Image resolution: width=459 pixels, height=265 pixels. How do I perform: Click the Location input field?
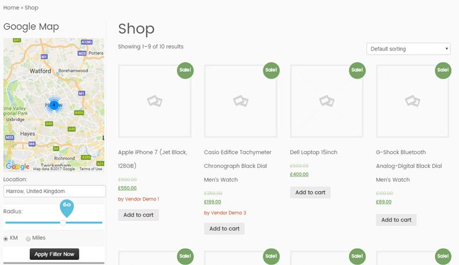(55, 191)
